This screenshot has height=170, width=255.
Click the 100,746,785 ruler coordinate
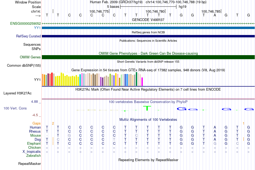click(211, 11)
